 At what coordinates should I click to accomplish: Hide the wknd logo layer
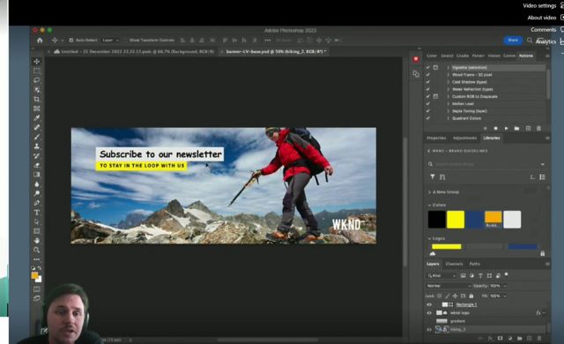429,313
